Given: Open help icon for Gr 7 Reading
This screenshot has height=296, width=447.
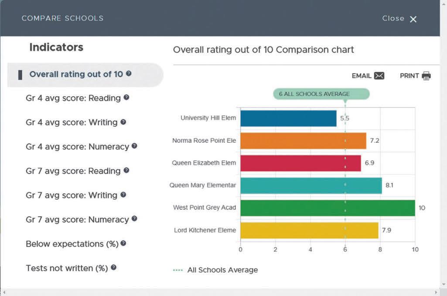Looking at the screenshot, I should 126,171.
